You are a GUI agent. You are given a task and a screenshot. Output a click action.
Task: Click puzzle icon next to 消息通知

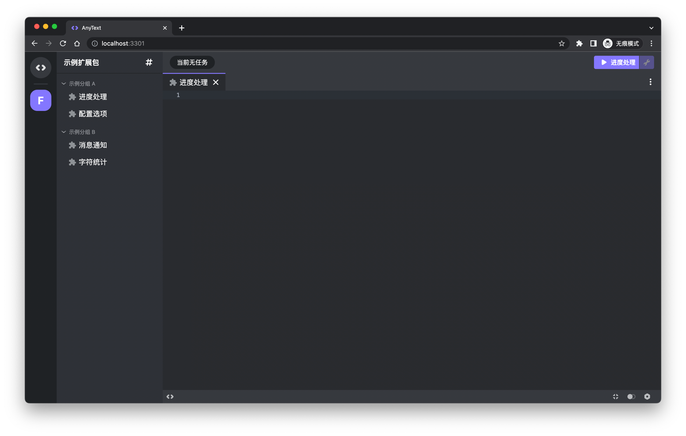72,145
